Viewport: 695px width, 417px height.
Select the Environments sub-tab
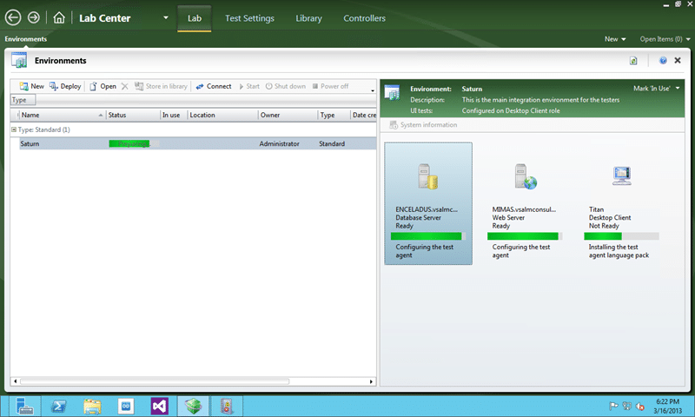point(26,39)
